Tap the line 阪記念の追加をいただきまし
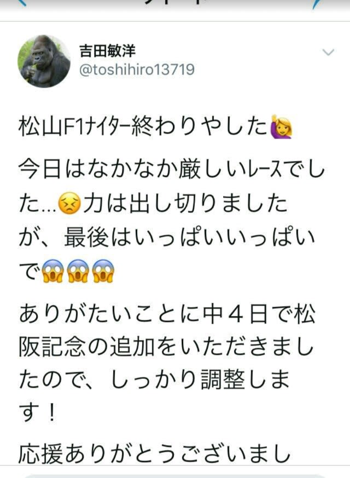The image size is (350, 478). click(x=166, y=347)
